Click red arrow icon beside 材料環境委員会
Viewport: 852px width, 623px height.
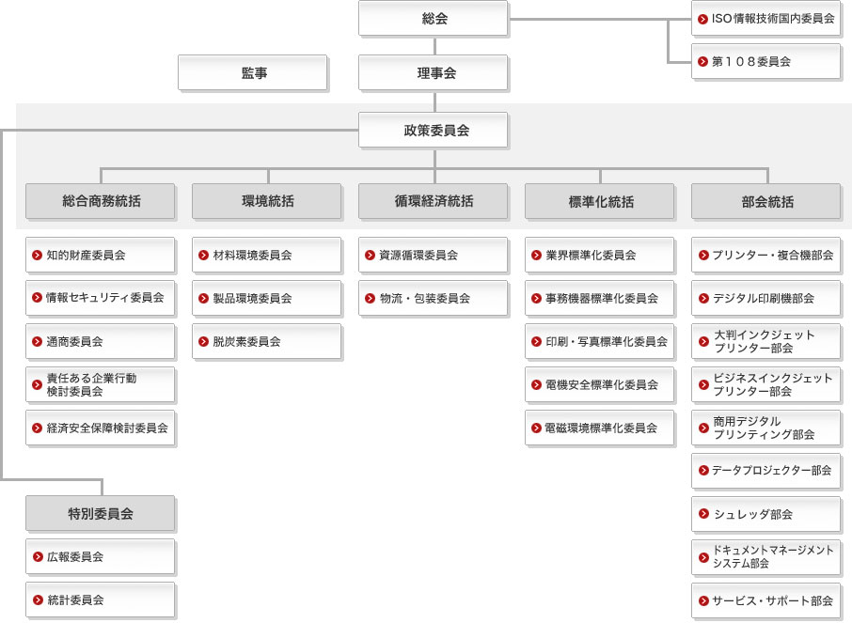(203, 255)
